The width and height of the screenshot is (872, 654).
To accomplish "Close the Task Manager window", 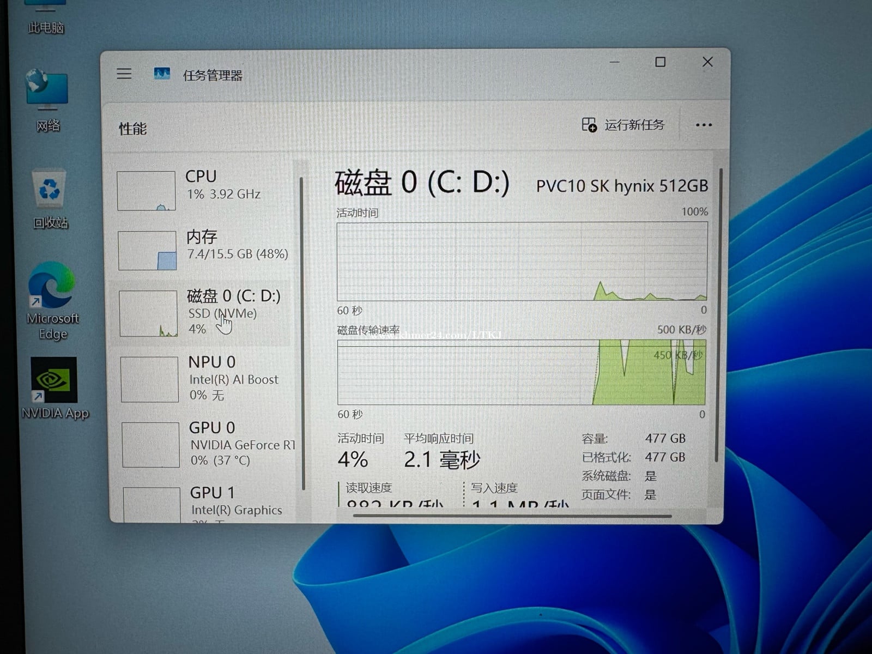I will (x=707, y=62).
